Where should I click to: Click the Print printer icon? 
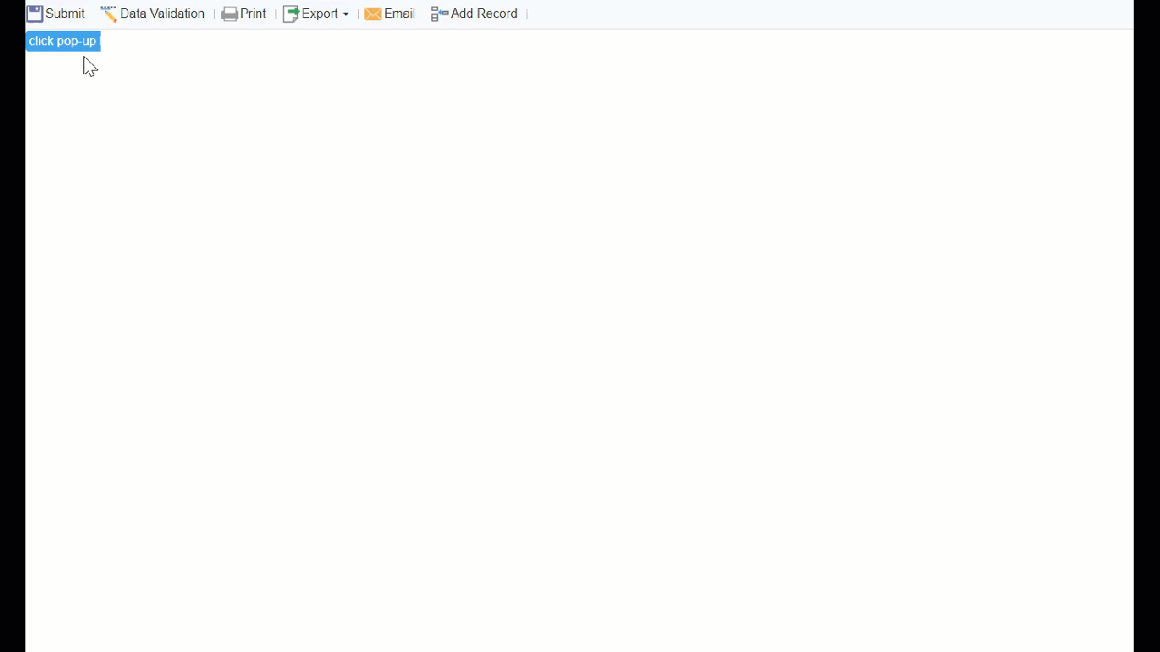[x=229, y=13]
